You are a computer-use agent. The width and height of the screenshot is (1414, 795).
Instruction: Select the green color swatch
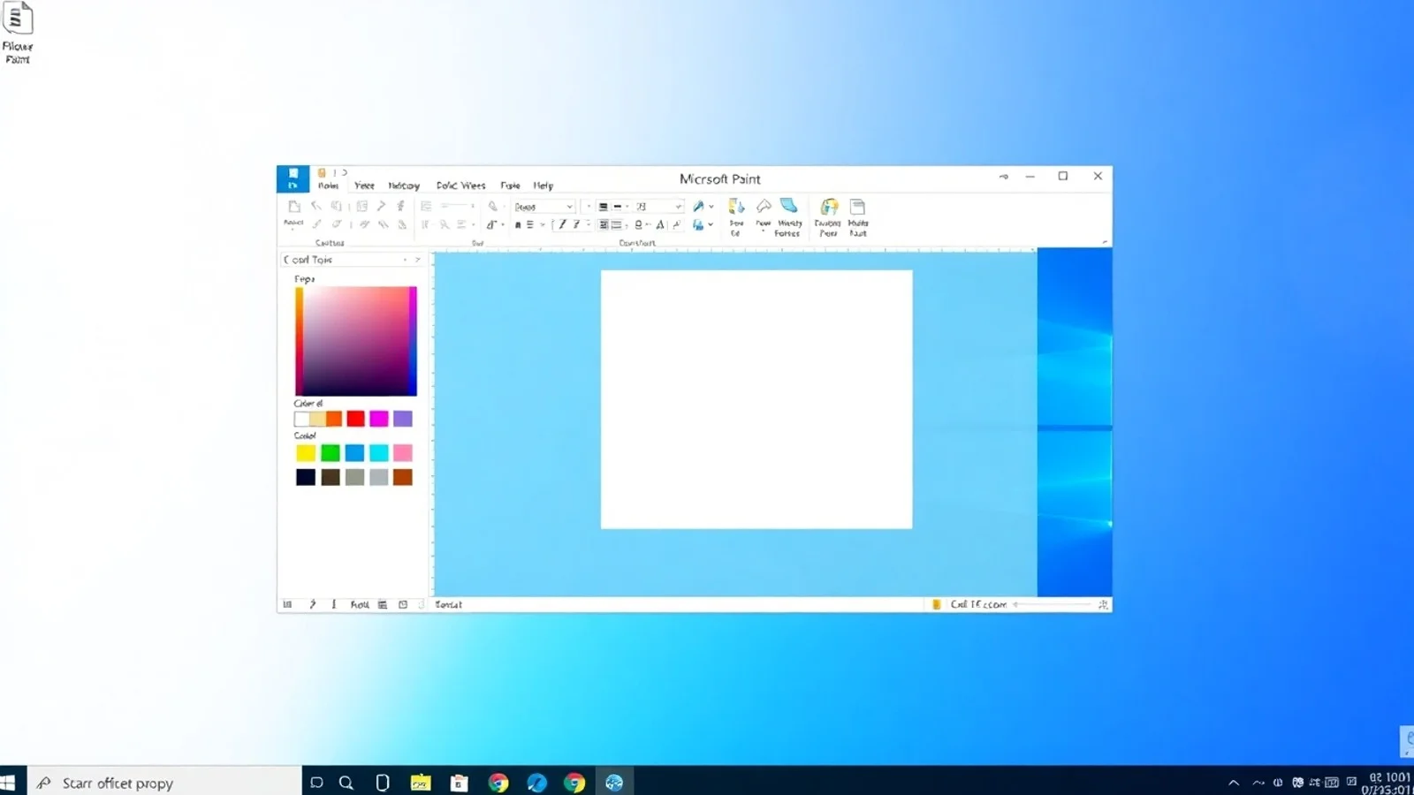[331, 453]
